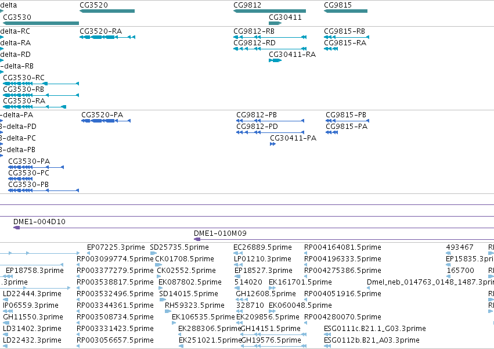Click the CG30411-PA protein feature
The image size is (494, 349).
tap(273, 144)
